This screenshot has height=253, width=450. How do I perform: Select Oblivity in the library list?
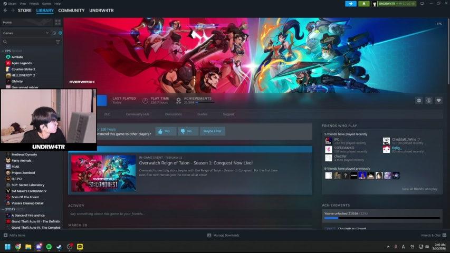(17, 81)
